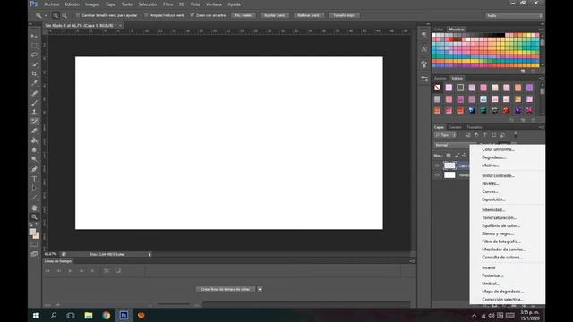The image size is (573, 322).
Task: Select the Path Selection tool
Action: click(34, 188)
